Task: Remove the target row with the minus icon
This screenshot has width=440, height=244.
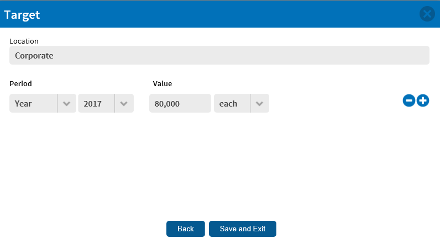Action: 409,100
